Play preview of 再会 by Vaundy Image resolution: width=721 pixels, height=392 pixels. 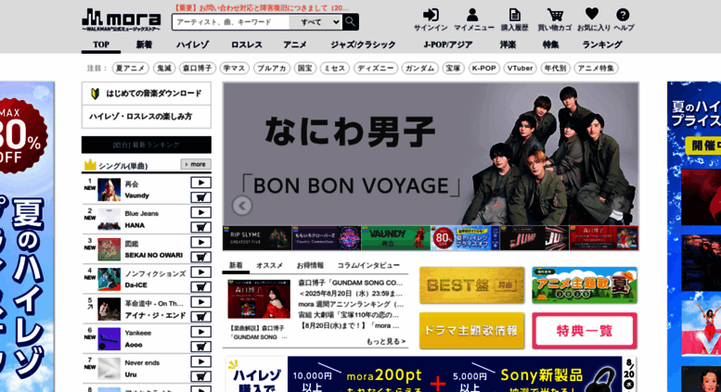[x=201, y=183]
